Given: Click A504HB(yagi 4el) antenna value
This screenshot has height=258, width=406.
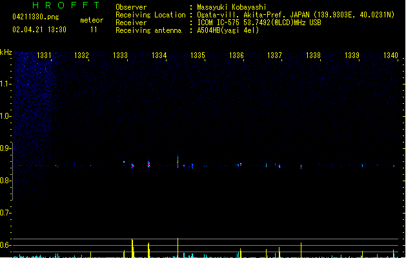Looking at the screenshot, I should (x=228, y=30).
